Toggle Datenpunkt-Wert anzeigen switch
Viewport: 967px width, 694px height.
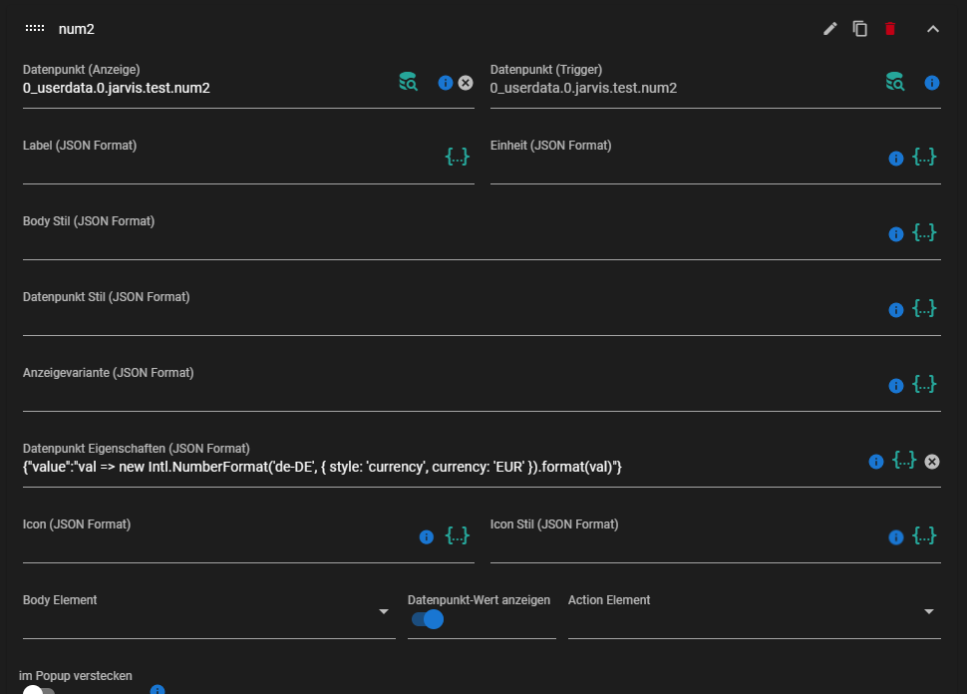[428, 619]
